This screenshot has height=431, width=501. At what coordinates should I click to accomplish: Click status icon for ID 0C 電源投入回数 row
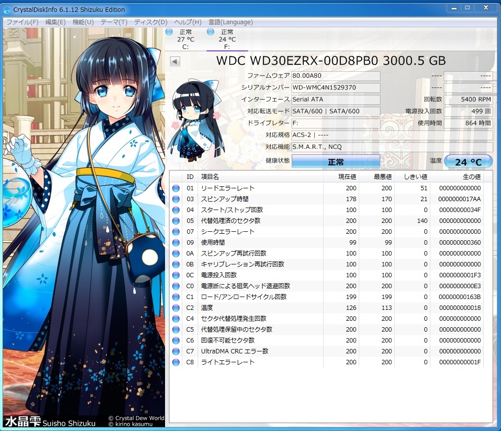(x=176, y=275)
